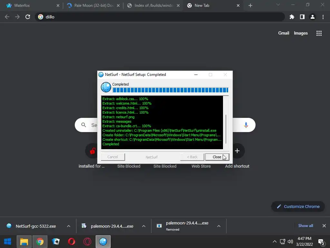Close the New Tab tab

(x=238, y=5)
